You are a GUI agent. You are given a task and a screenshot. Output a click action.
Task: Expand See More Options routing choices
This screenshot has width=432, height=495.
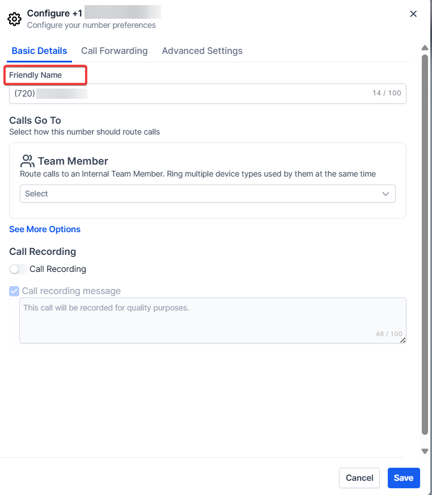[x=45, y=229]
